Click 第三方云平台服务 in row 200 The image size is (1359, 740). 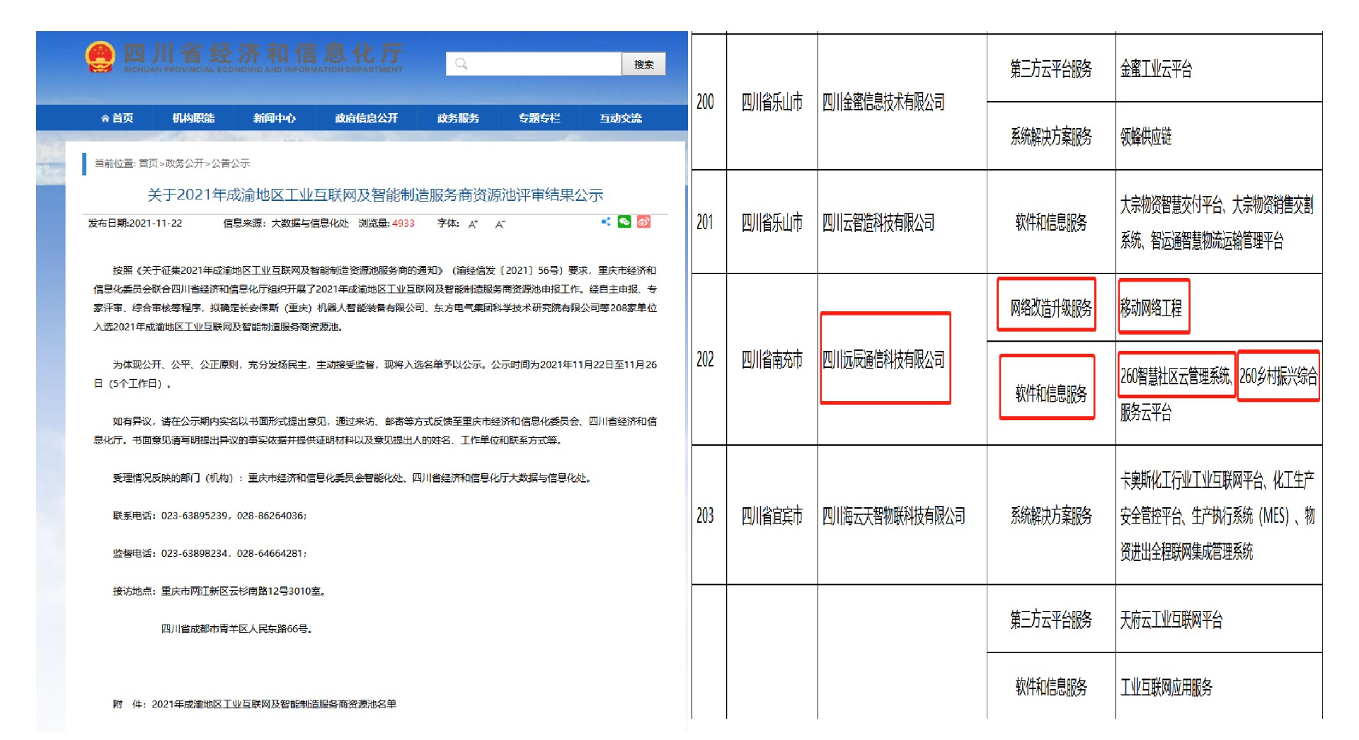click(1051, 69)
